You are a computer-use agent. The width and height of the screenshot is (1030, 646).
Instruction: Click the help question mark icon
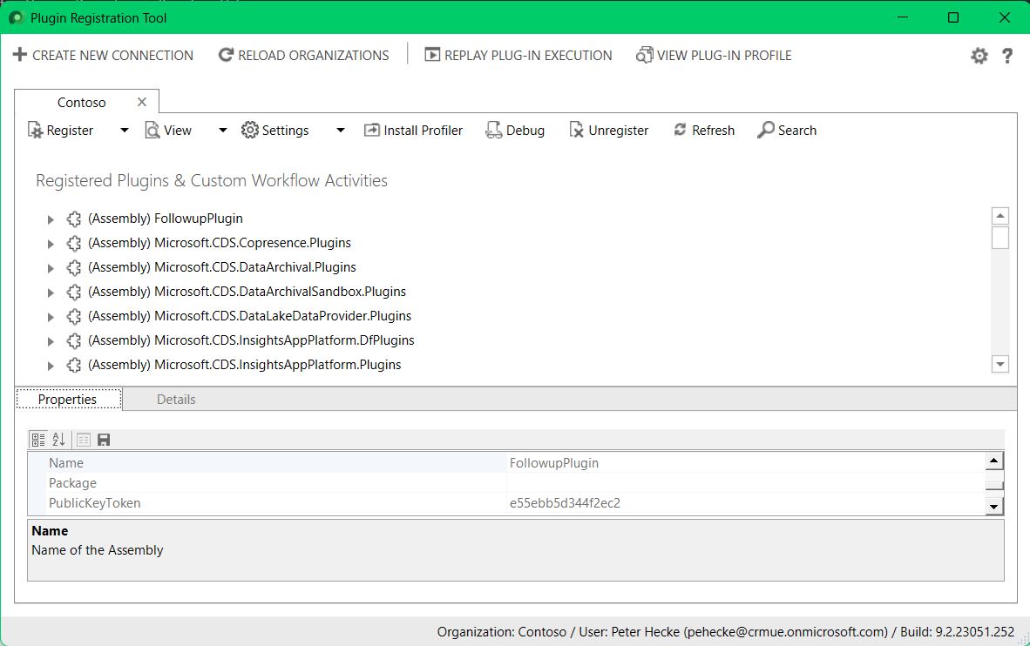pyautogui.click(x=1007, y=55)
